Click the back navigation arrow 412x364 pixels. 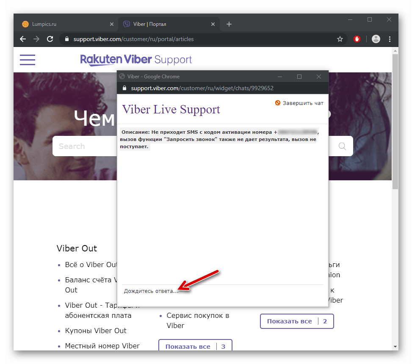point(22,39)
